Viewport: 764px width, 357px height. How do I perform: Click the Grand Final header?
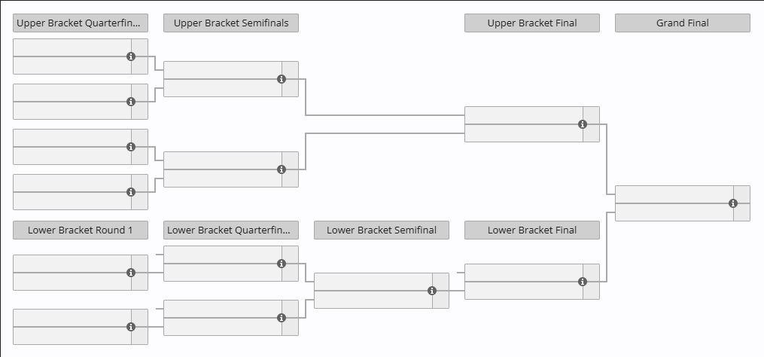pos(683,23)
